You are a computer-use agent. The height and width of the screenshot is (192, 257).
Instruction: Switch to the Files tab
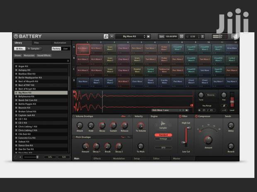point(36,43)
